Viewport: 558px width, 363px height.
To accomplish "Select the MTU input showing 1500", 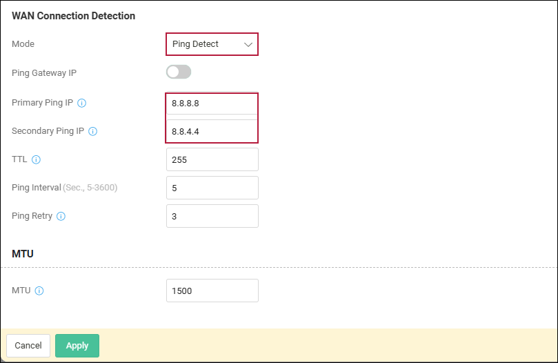I will coord(212,291).
